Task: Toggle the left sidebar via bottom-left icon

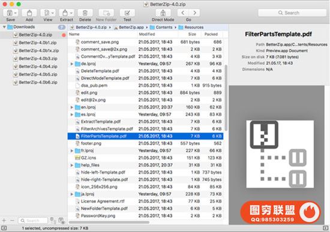Action: point(4,228)
